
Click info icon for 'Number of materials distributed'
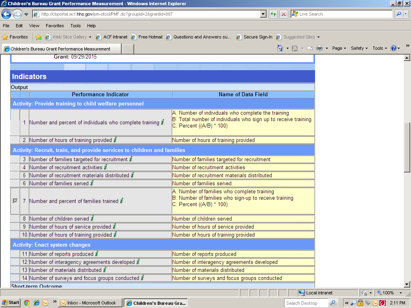pos(105,270)
